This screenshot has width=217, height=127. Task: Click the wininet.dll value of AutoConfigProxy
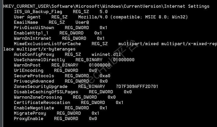point(105,54)
